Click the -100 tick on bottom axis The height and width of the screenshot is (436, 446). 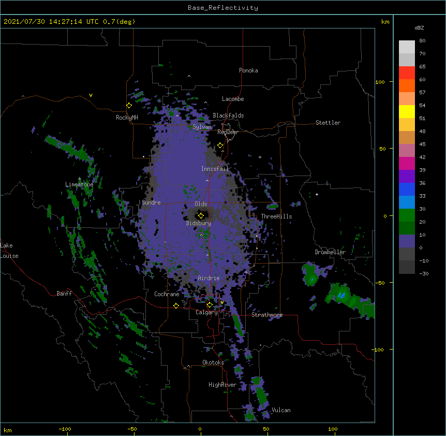coord(65,429)
